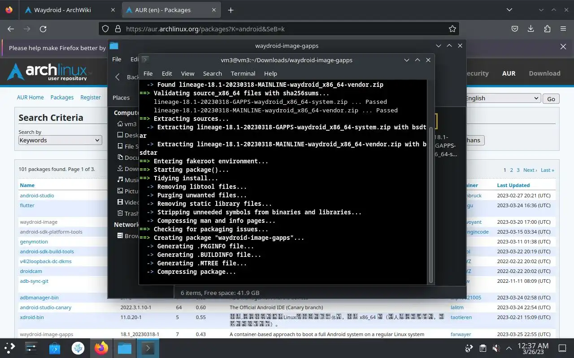This screenshot has width=574, height=358.
Task: Click file manager Back arrow
Action: pyautogui.click(x=117, y=77)
